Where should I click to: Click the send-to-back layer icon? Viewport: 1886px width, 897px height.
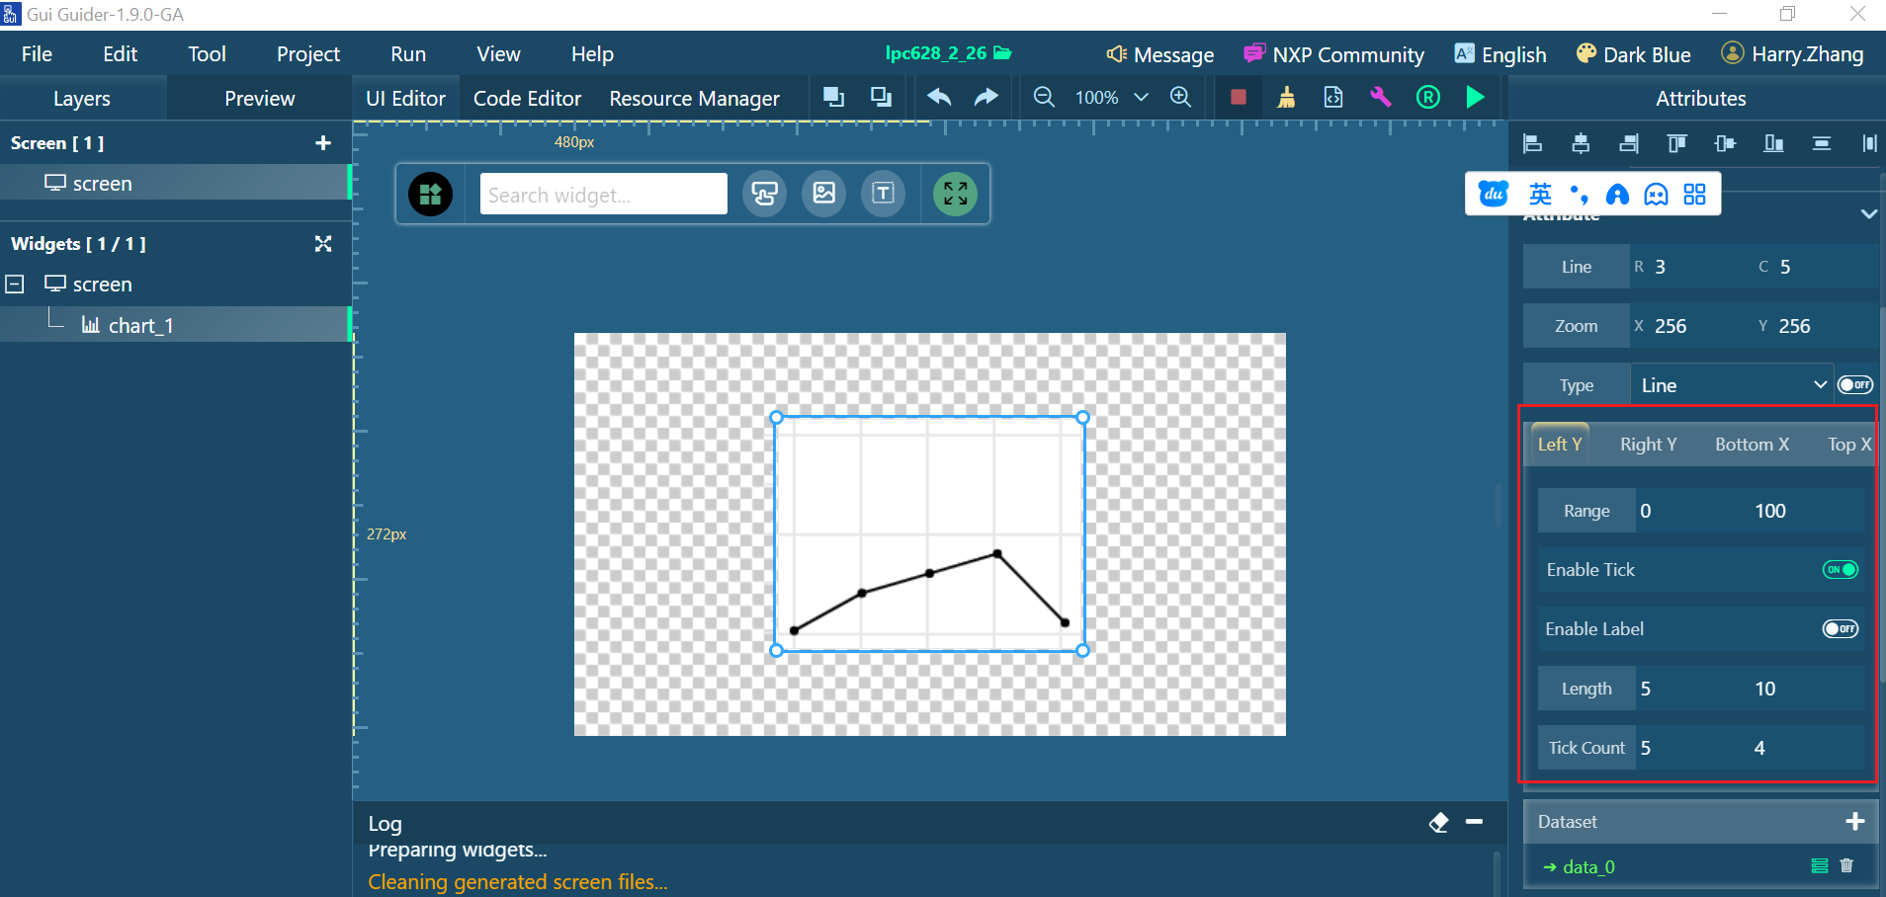[881, 97]
